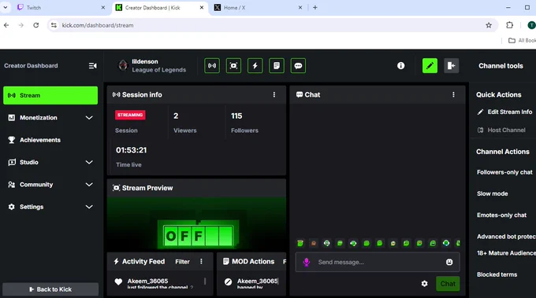Click the Host Channel icon
The width and height of the screenshot is (536, 298).
[x=480, y=130]
